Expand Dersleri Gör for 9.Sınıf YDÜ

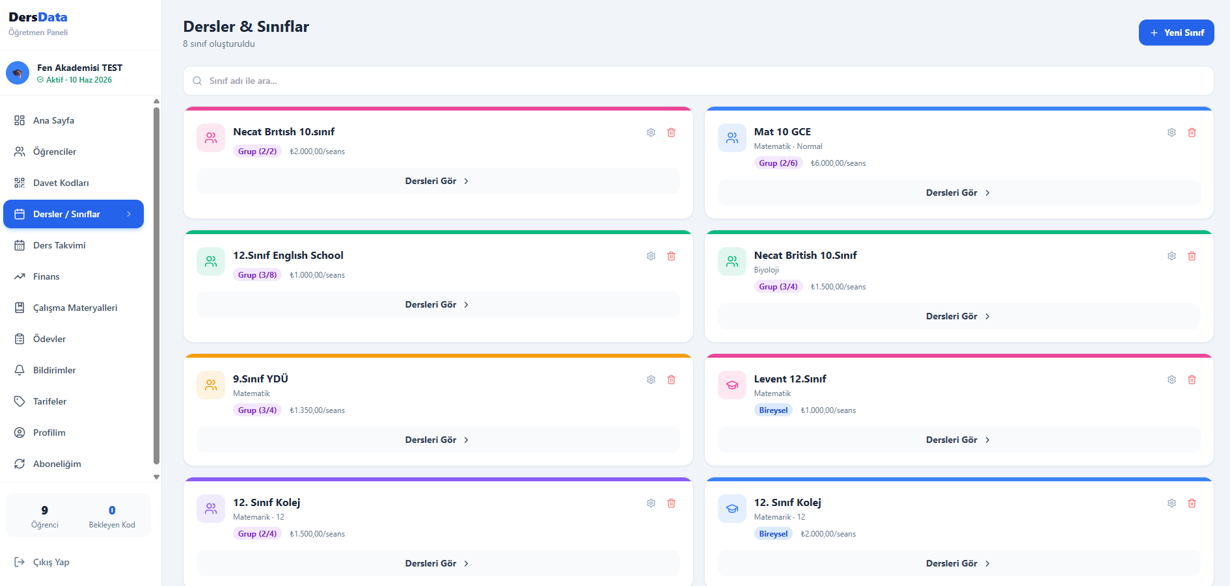[x=437, y=440]
